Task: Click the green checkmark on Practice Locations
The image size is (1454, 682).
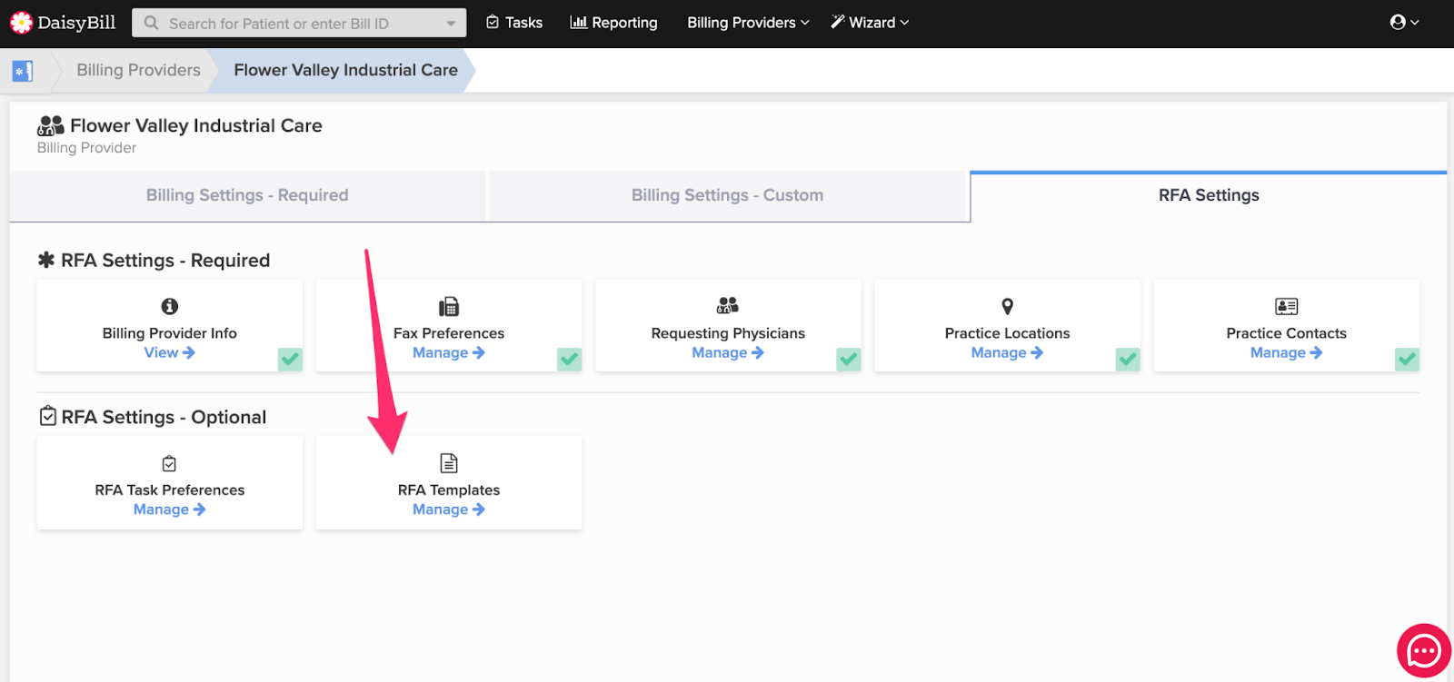Action: click(x=1128, y=359)
